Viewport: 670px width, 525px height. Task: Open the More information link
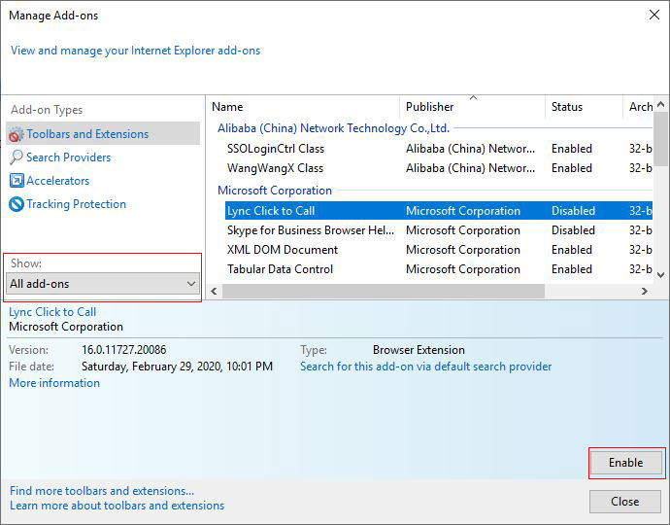click(x=54, y=383)
